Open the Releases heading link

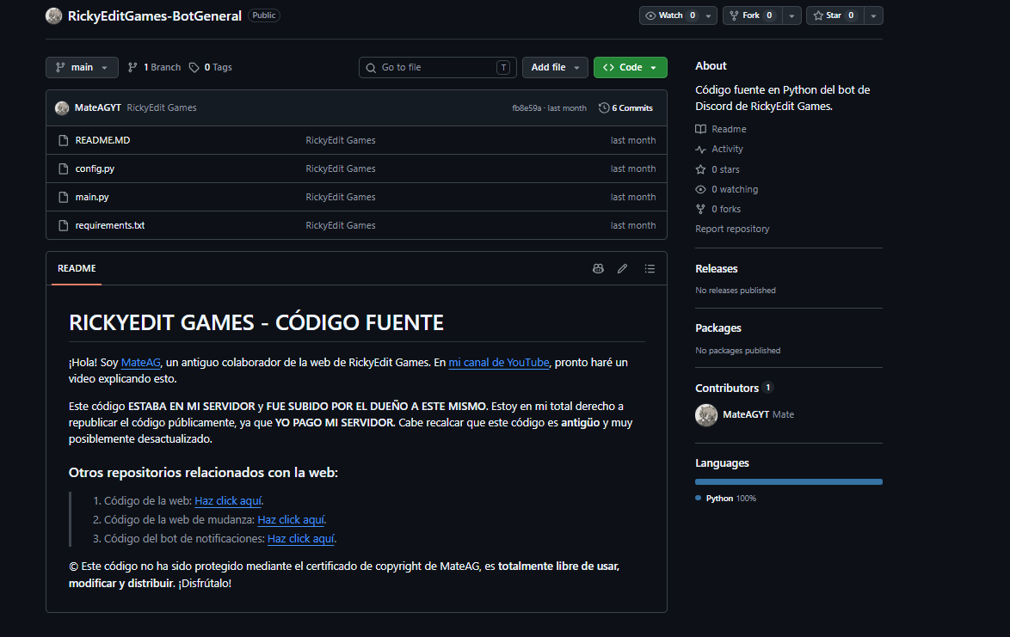(x=717, y=269)
